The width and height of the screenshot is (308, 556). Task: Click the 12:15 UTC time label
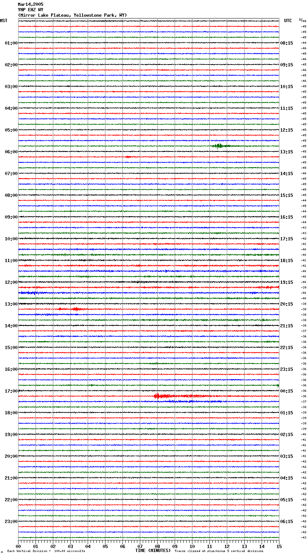(x=287, y=130)
